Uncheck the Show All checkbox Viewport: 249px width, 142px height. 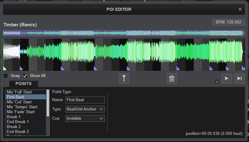point(25,76)
